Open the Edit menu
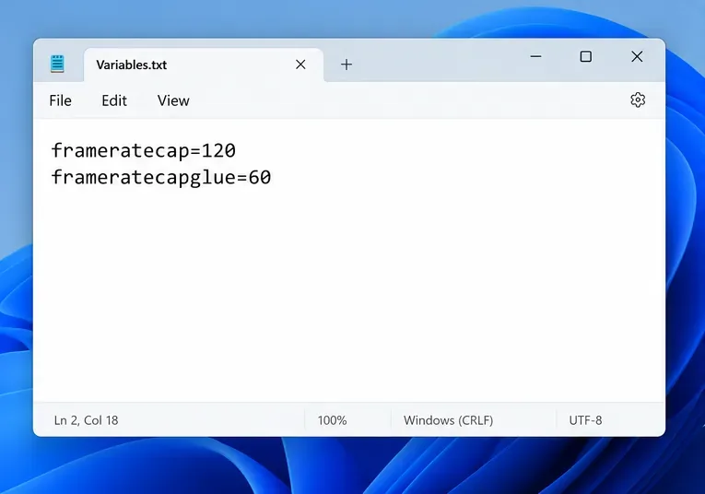This screenshot has height=494, width=705. (x=114, y=100)
